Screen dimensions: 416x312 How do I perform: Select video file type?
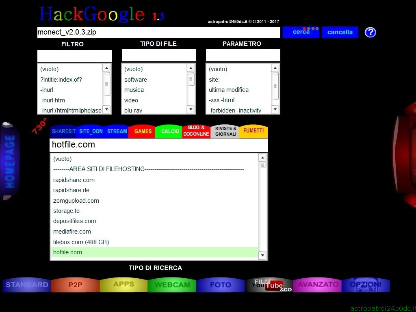tap(155, 100)
